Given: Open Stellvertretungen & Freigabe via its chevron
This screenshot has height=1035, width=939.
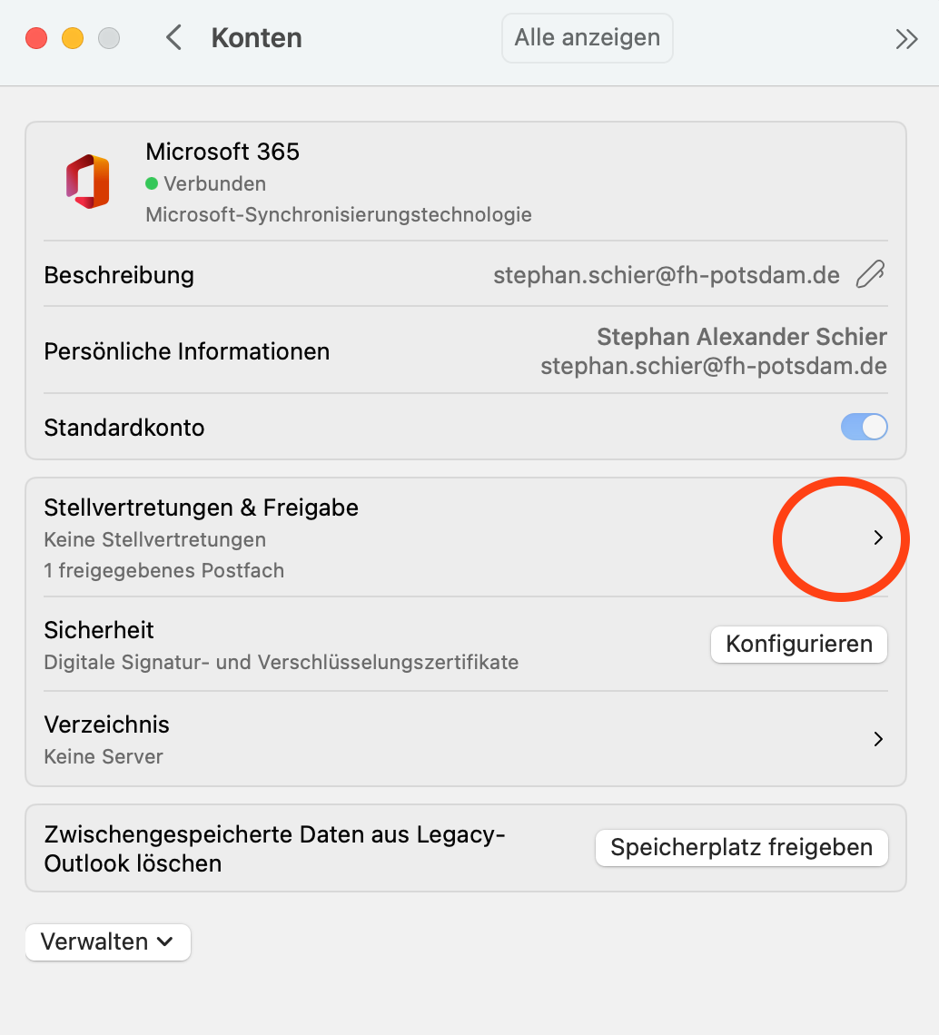Looking at the screenshot, I should (877, 537).
